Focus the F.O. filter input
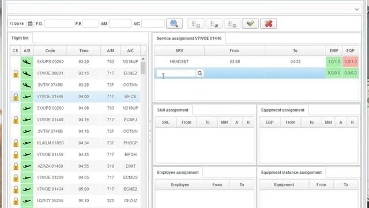This screenshot has height=208, width=369. coord(59,24)
